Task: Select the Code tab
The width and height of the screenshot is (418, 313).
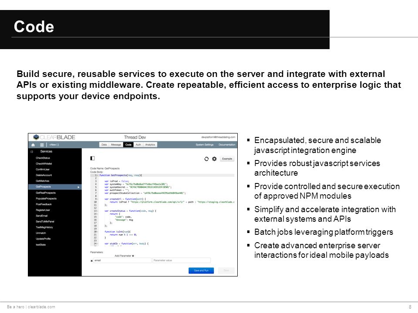Action: [x=128, y=144]
